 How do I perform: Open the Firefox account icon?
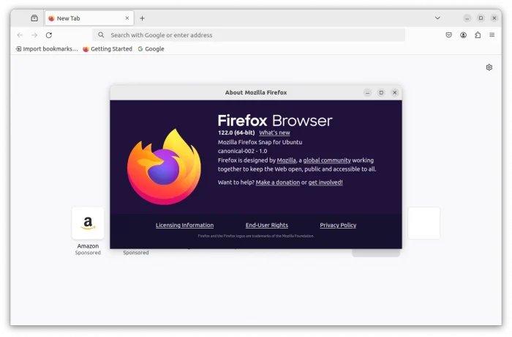tap(464, 35)
